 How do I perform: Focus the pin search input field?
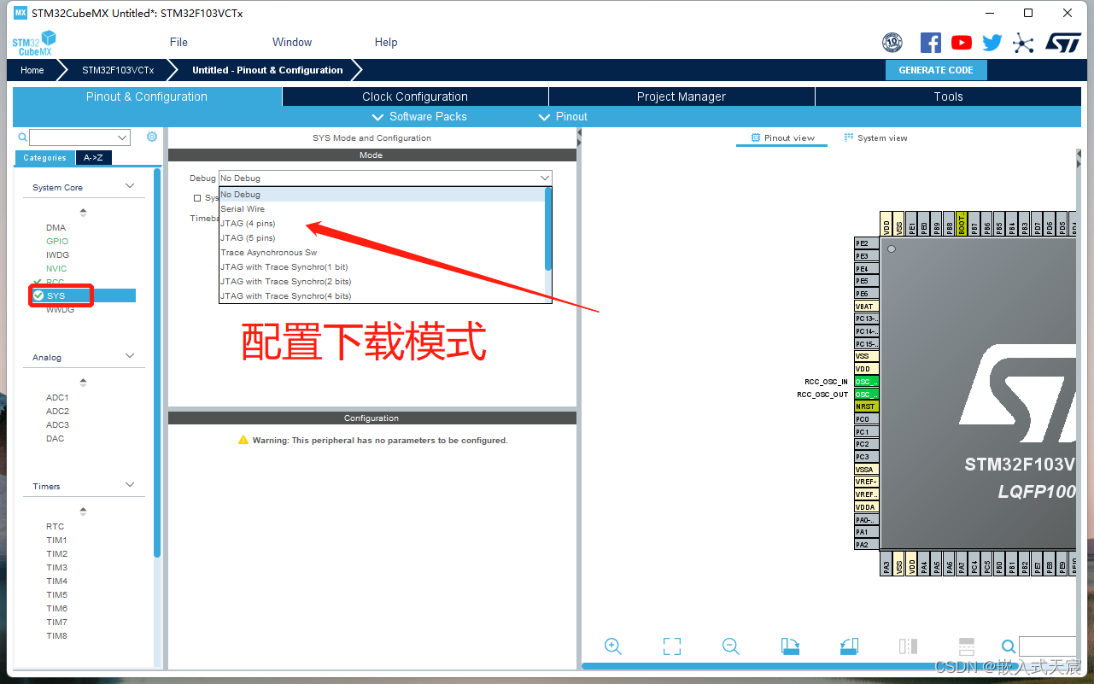tap(1048, 646)
